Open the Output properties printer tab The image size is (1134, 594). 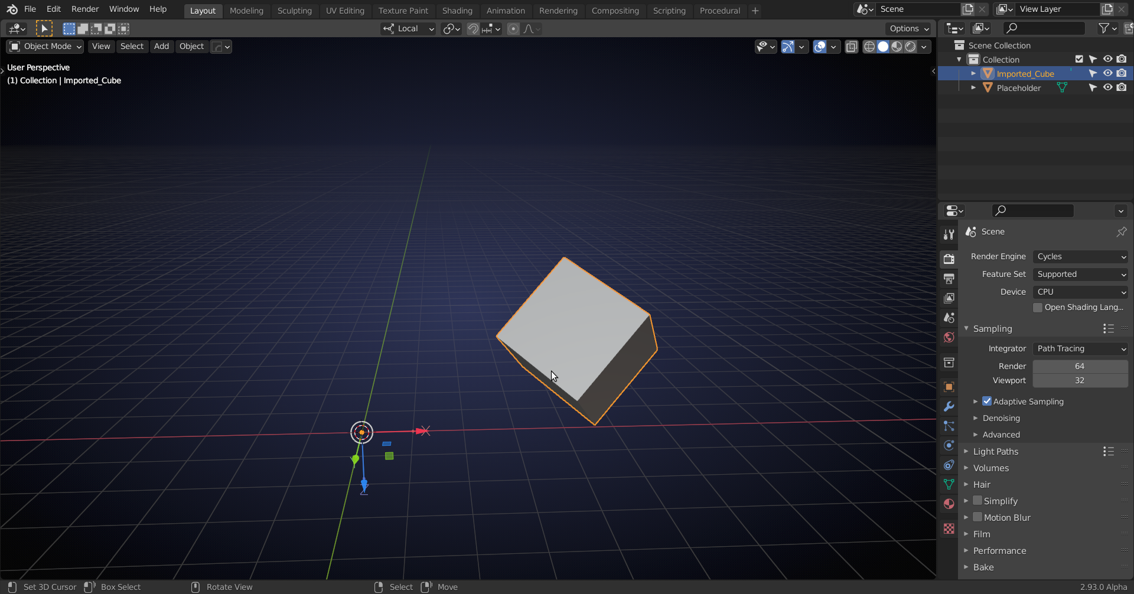click(949, 278)
